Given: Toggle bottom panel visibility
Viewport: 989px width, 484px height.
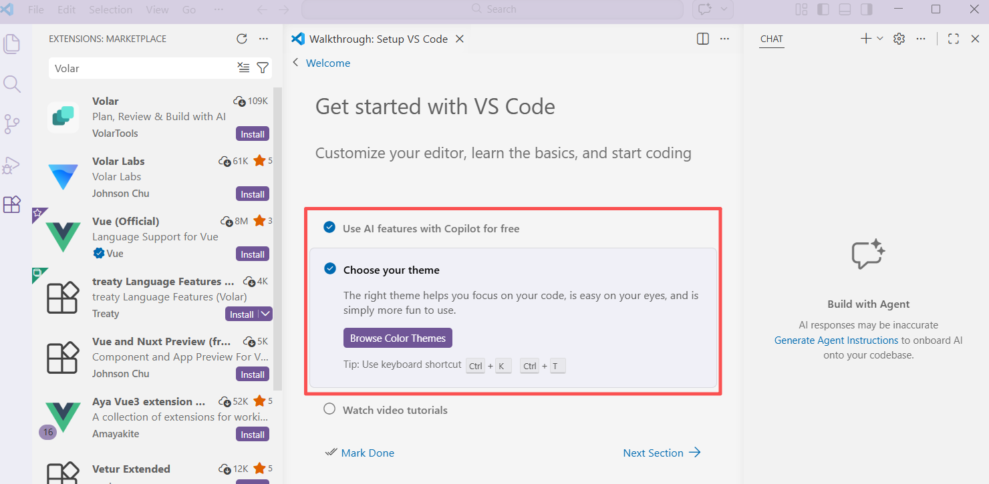Looking at the screenshot, I should tap(845, 9).
